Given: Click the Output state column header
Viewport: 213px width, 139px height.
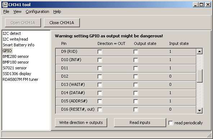Looking at the screenshot, I should tap(145, 43).
